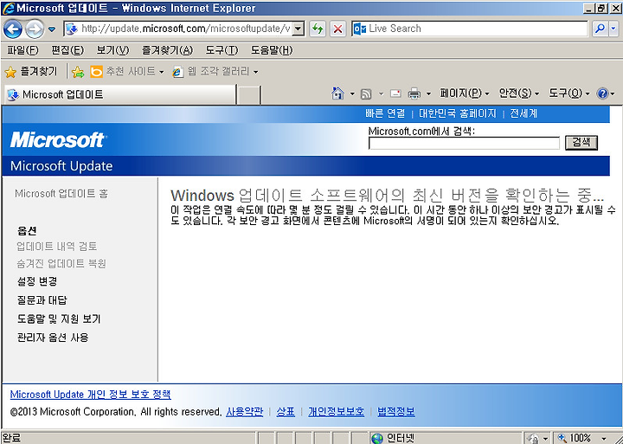
Task: Open the 안전(S) command menu
Action: click(519, 93)
